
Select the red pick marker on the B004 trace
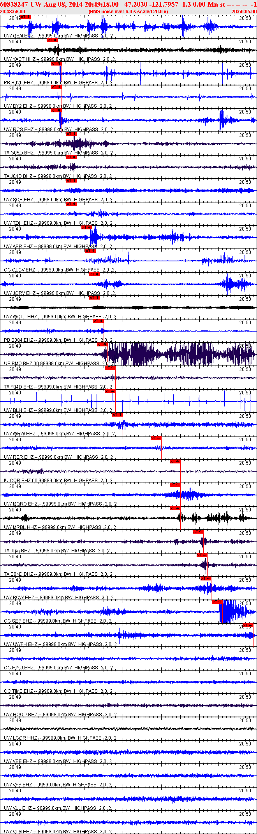click(98, 321)
